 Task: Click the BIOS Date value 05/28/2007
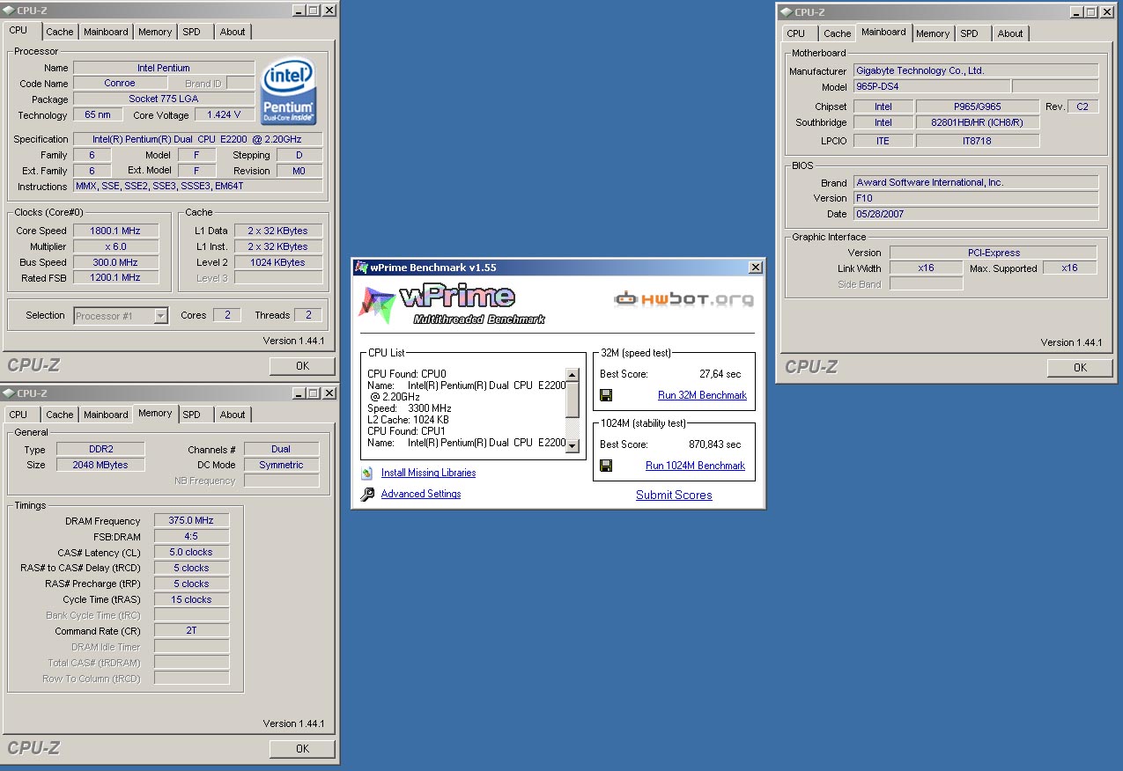point(976,214)
